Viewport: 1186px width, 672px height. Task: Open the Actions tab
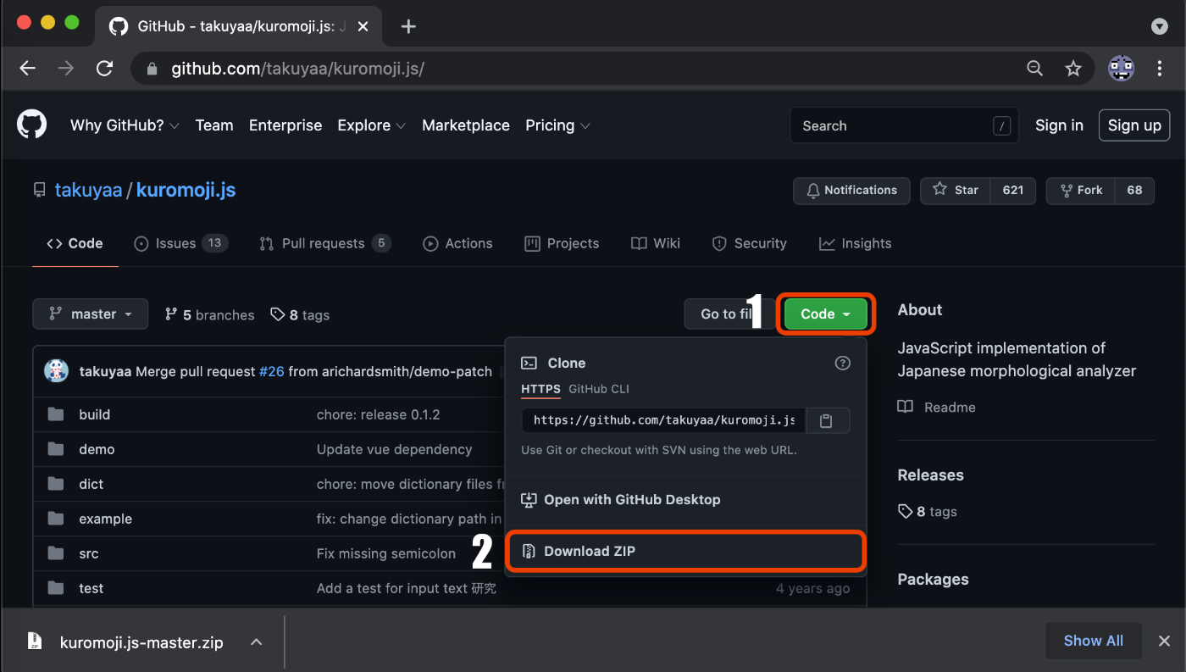point(457,243)
